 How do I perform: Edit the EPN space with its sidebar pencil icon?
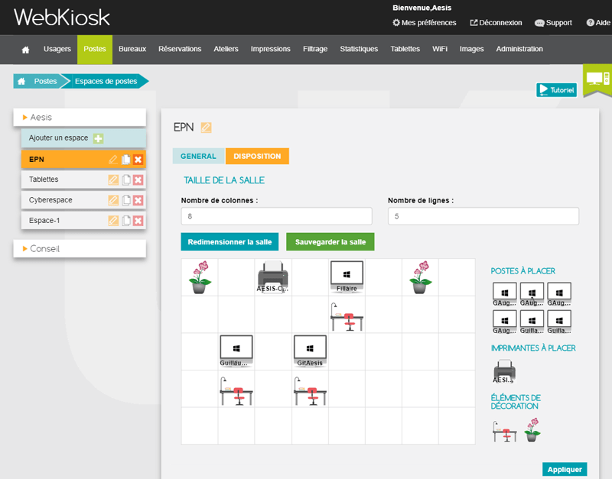(x=112, y=160)
